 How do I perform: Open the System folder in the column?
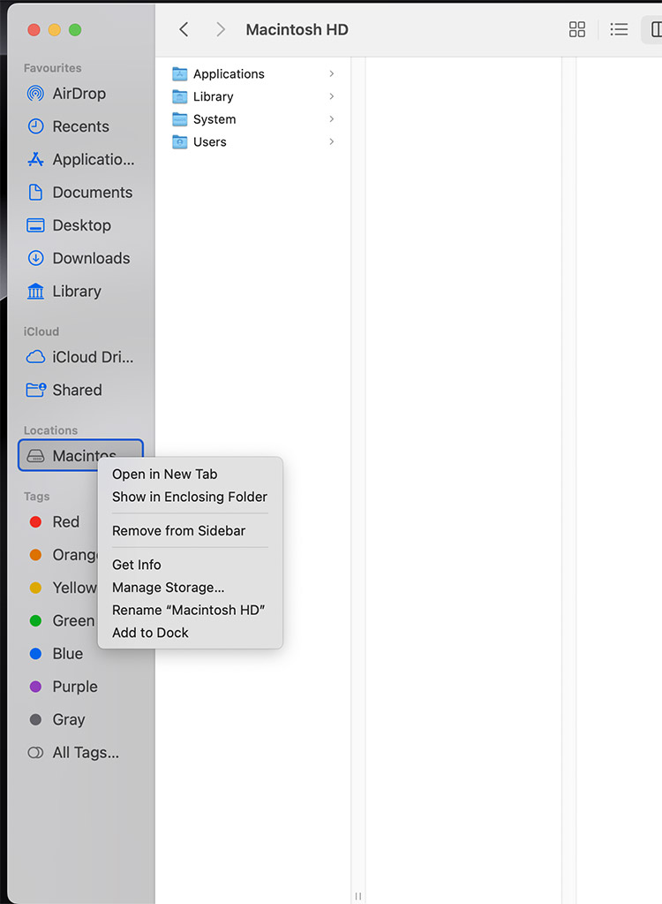click(213, 119)
